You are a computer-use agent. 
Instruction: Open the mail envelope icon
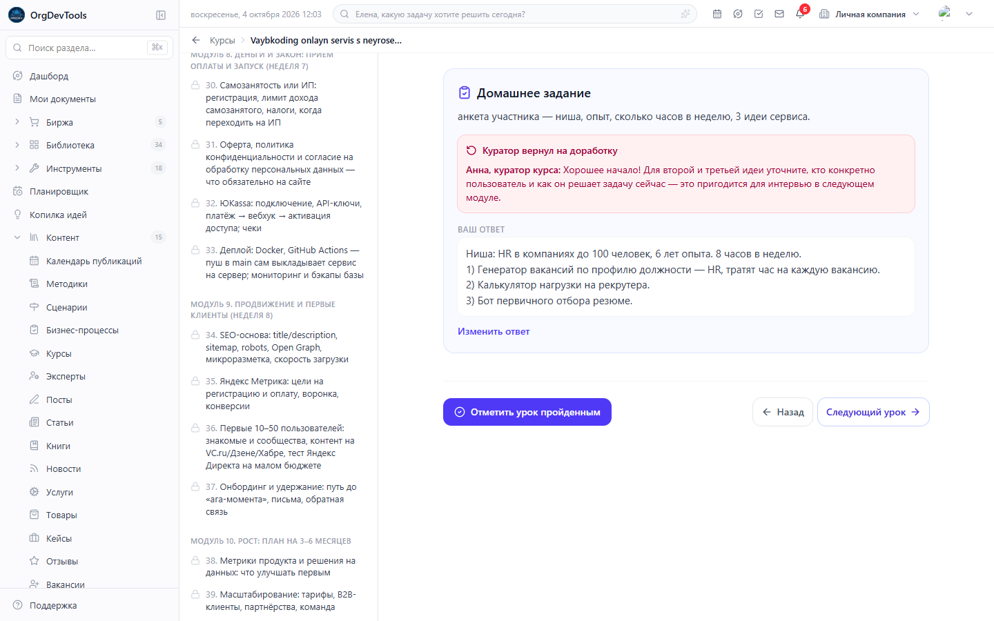779,14
